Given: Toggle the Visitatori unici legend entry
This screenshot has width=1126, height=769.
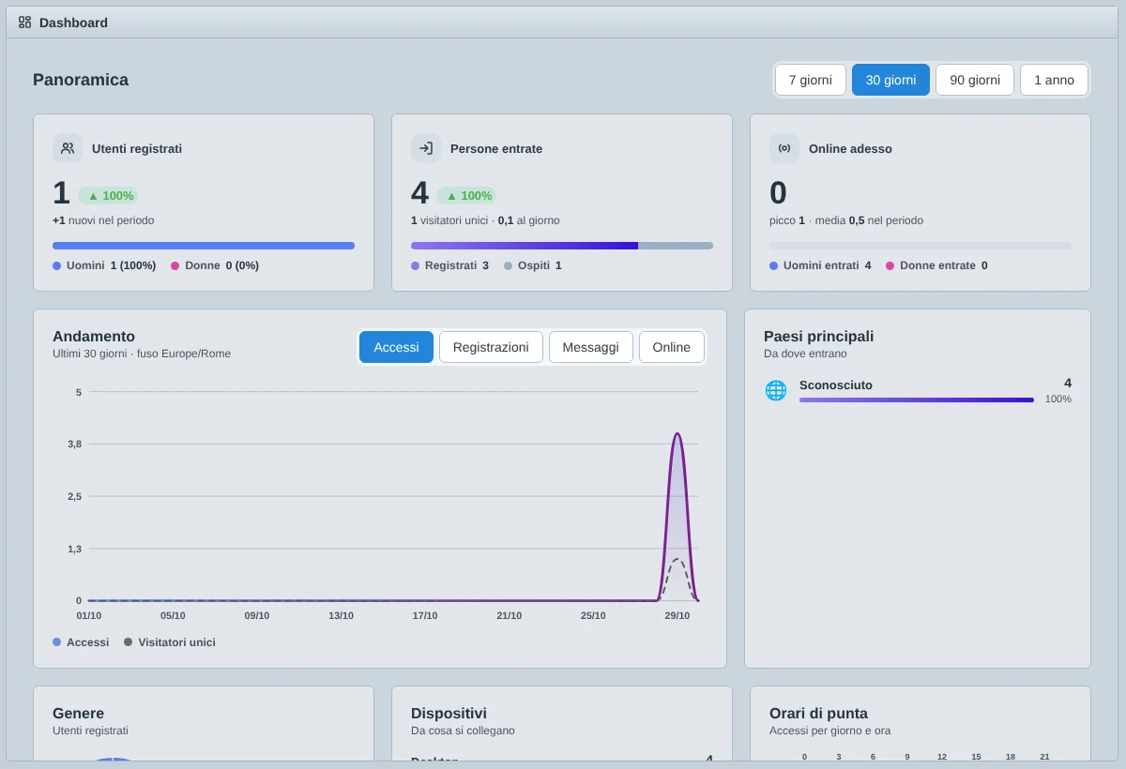Looking at the screenshot, I should [170, 642].
